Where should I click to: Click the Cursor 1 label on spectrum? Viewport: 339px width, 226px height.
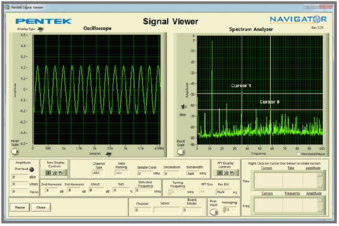click(241, 86)
